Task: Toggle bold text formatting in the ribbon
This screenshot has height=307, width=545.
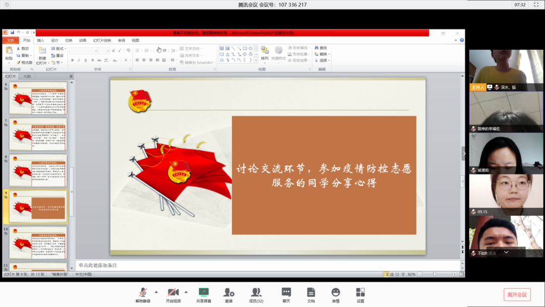Action: pyautogui.click(x=72, y=60)
